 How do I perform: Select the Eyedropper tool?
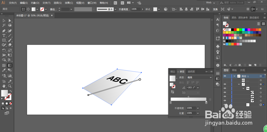pyautogui.click(x=4, y=70)
